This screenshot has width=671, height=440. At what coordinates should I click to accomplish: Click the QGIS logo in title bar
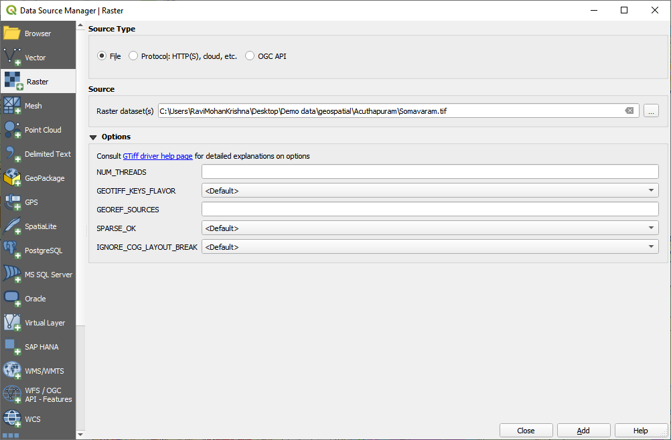tap(11, 10)
